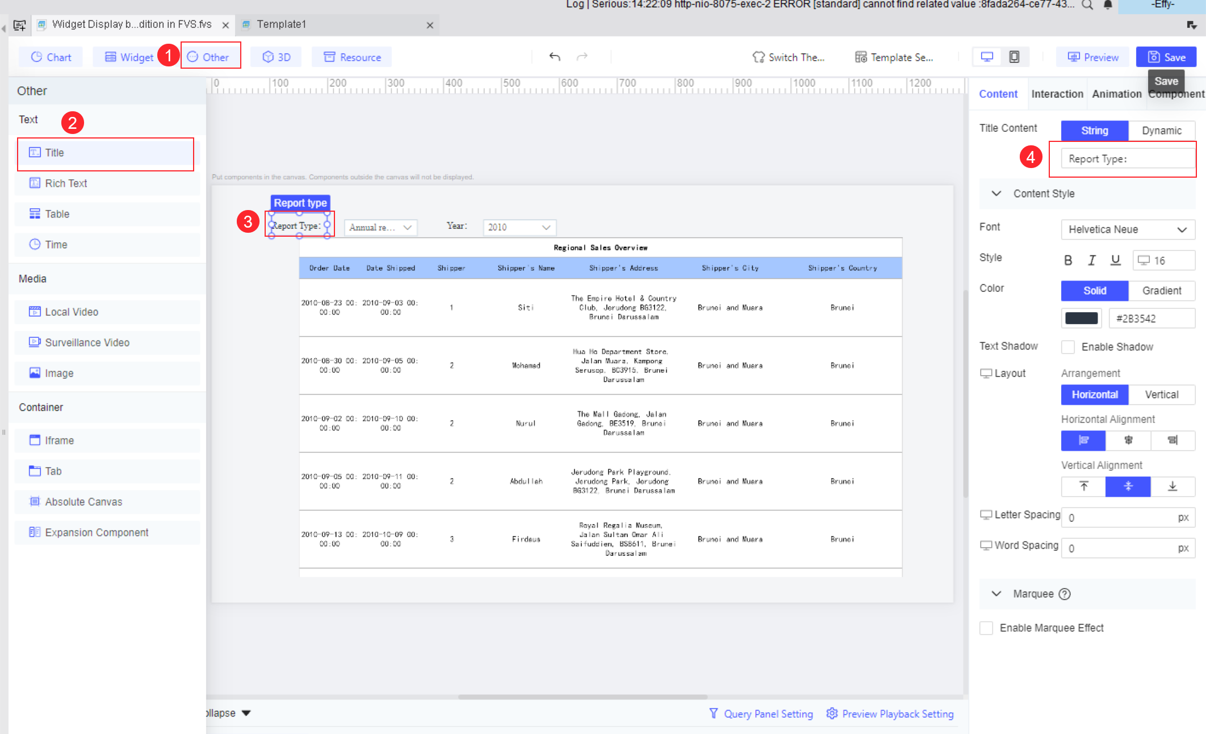Enable Marquee Effect checkbox

coord(986,628)
